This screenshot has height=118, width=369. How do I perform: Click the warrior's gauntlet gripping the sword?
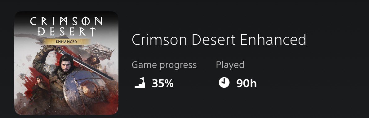coord(48,48)
